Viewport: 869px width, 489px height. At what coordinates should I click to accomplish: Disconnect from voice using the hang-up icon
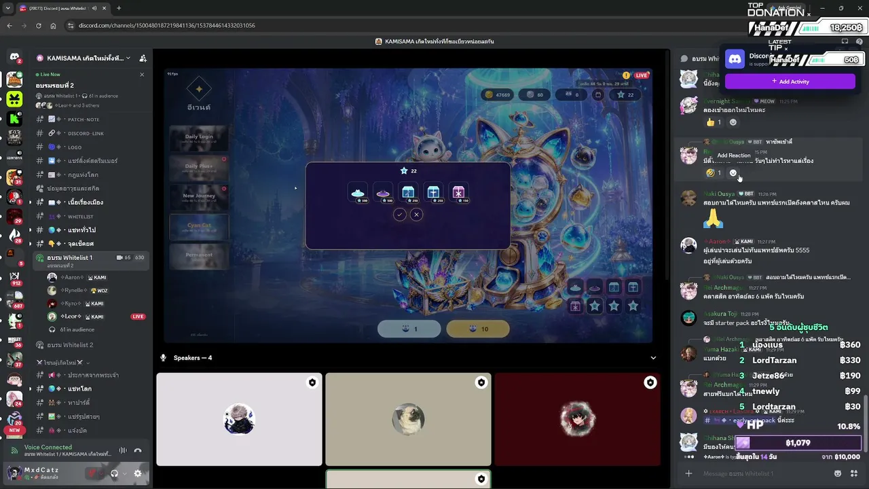click(x=138, y=450)
